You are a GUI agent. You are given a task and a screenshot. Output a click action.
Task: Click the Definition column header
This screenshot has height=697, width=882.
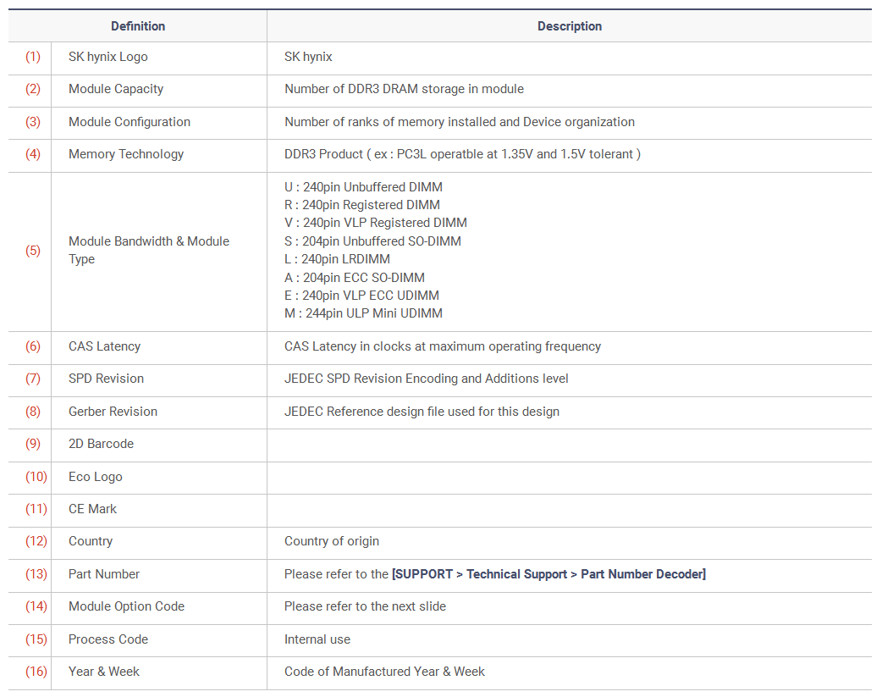(x=138, y=26)
